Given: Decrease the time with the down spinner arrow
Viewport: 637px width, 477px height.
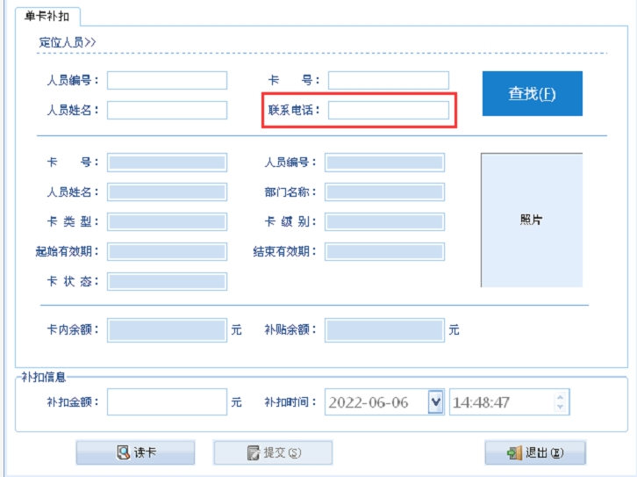Looking at the screenshot, I should tap(561, 408).
